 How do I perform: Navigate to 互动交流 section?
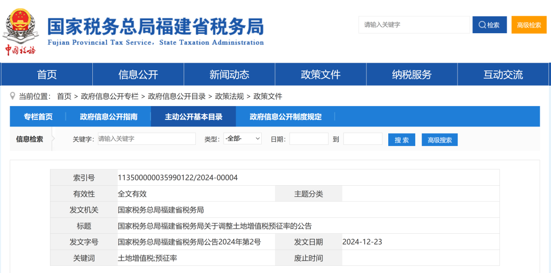[x=503, y=75]
